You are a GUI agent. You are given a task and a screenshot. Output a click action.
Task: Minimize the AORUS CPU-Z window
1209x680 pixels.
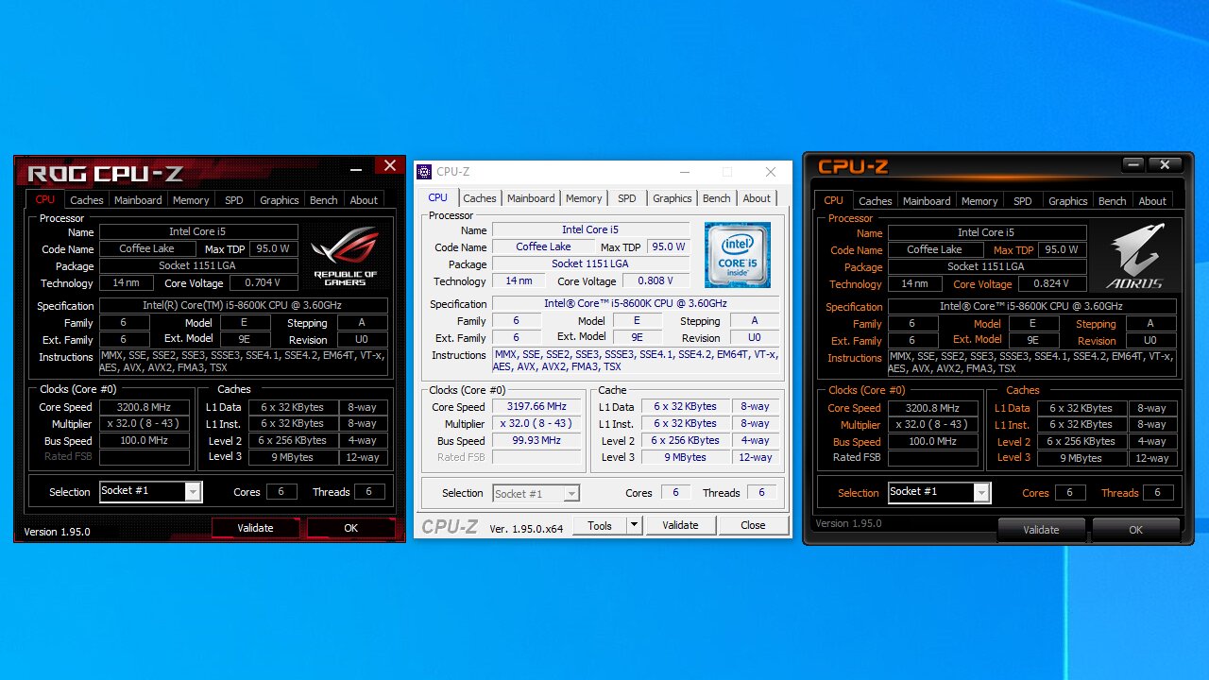pyautogui.click(x=1134, y=165)
